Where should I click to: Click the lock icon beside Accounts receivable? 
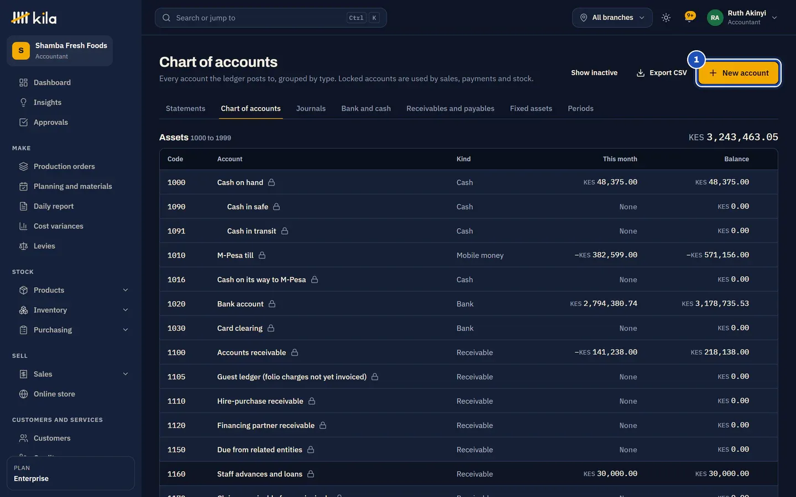pos(295,352)
